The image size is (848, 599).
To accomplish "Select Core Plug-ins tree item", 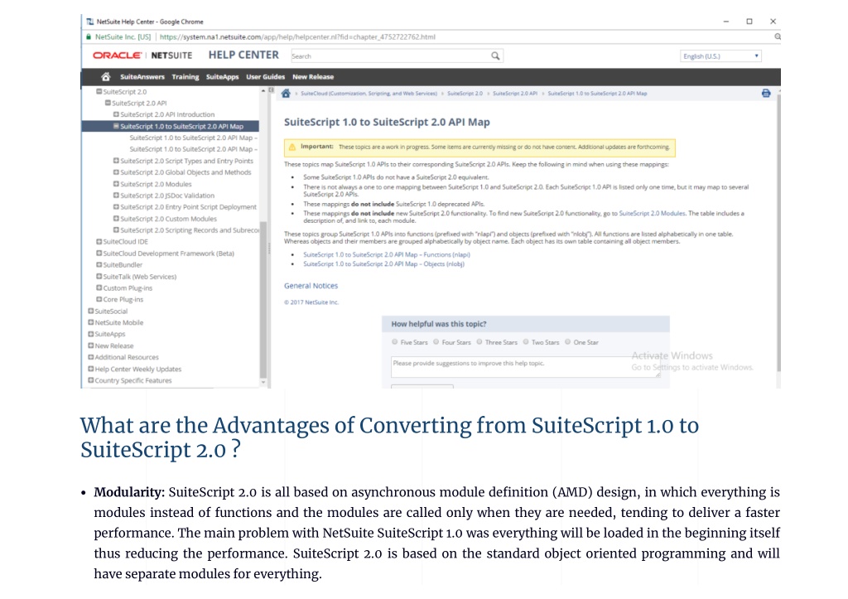I will [x=123, y=299].
